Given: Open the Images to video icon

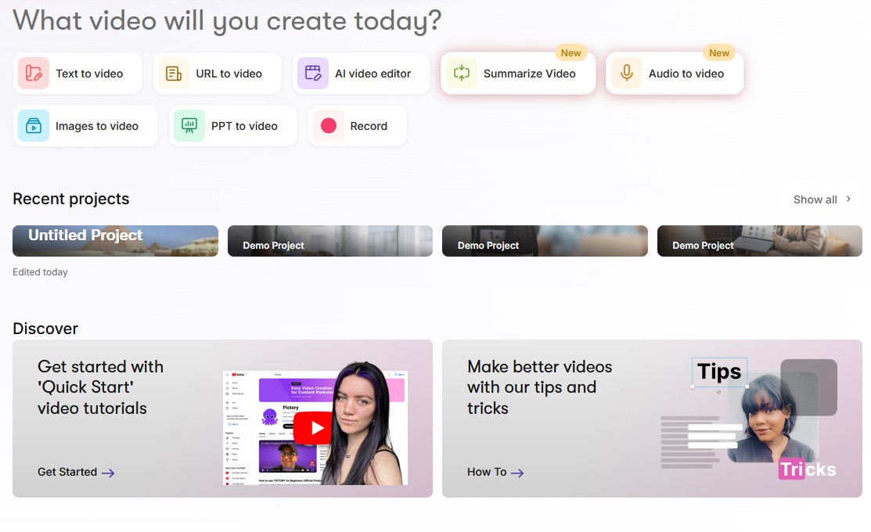Looking at the screenshot, I should [34, 125].
